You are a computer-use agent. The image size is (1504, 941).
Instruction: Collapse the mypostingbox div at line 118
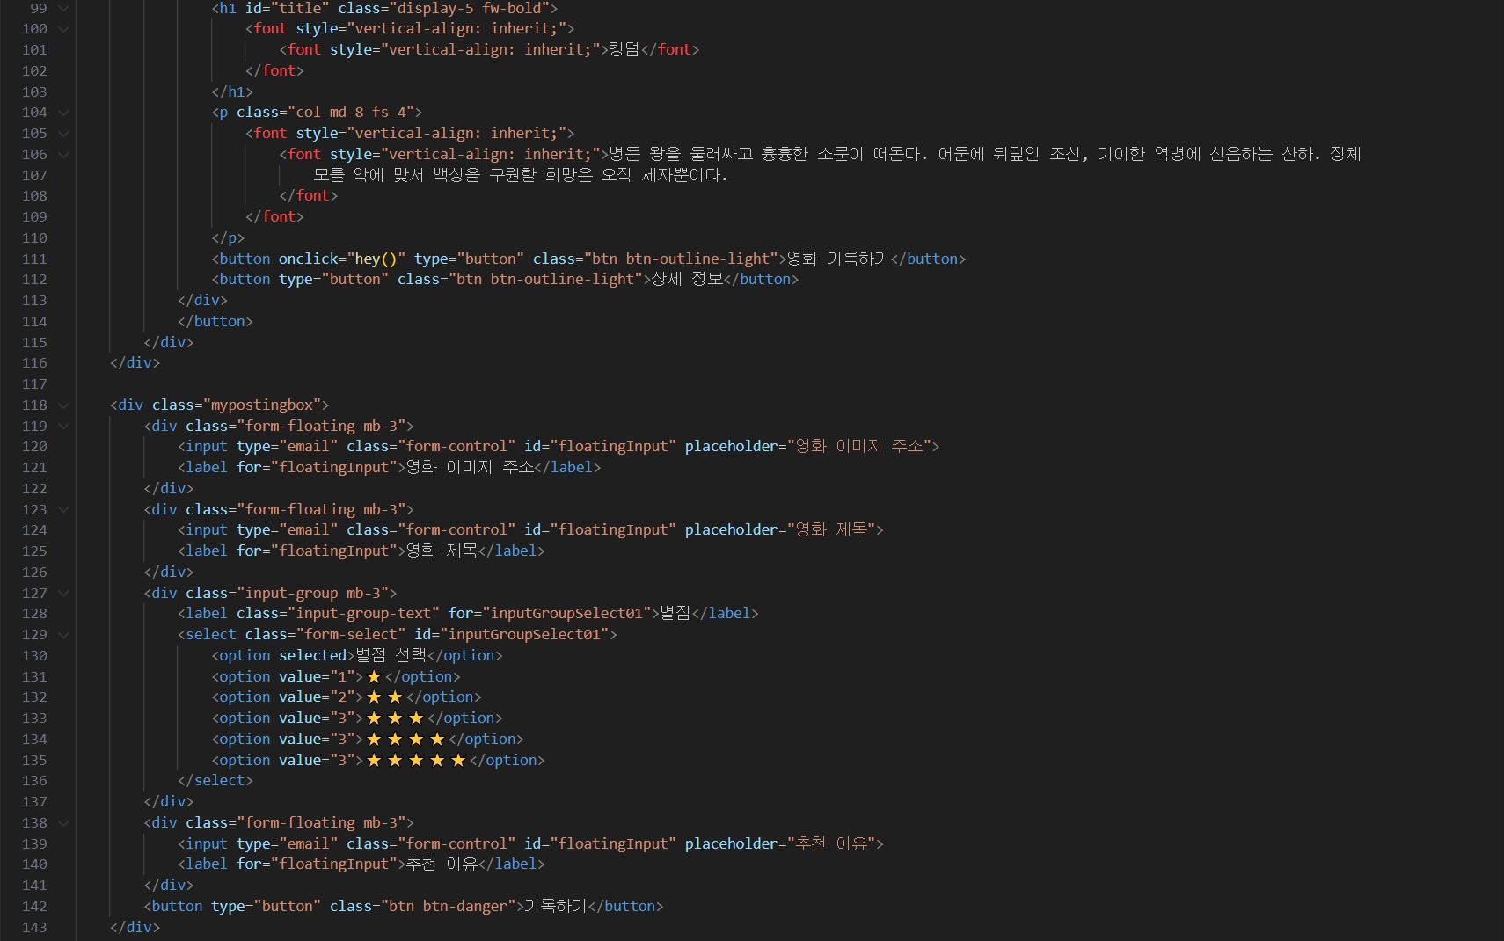click(63, 405)
